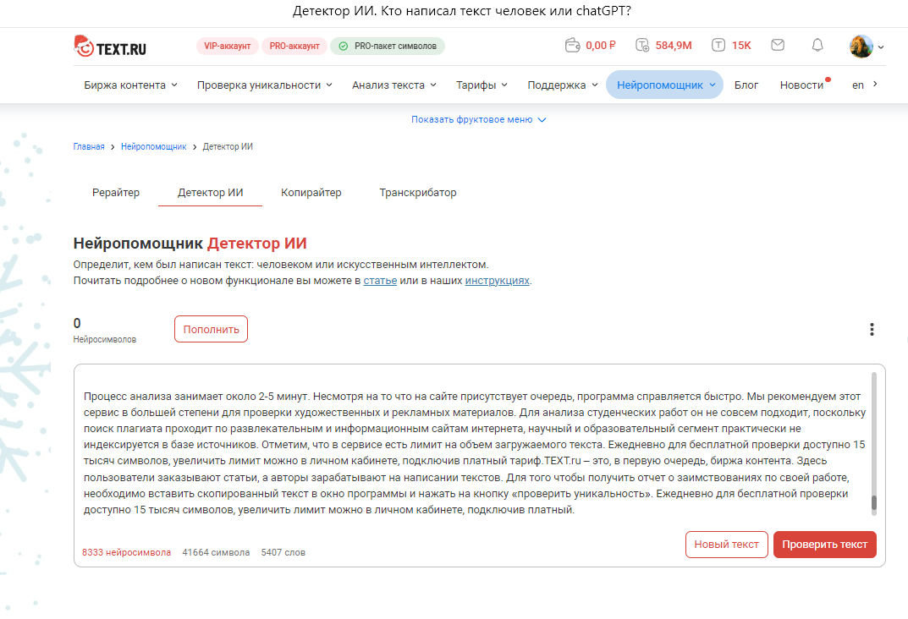Click the PRO-аккаунт badge
Image resolution: width=908 pixels, height=619 pixels.
[294, 47]
